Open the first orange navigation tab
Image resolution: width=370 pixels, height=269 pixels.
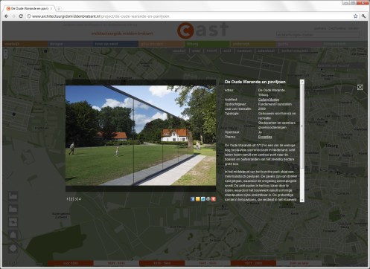point(25,44)
